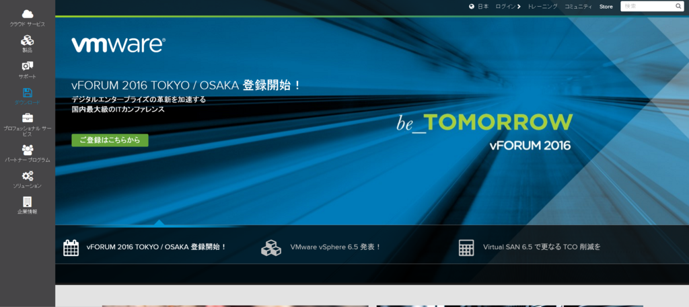Click the globe icon beside 日本
Screen dimensions: 689x307
click(x=472, y=7)
